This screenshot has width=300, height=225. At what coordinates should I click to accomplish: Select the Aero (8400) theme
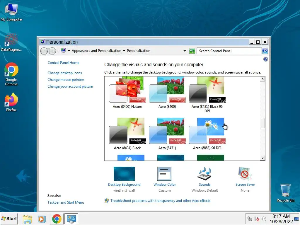click(167, 93)
